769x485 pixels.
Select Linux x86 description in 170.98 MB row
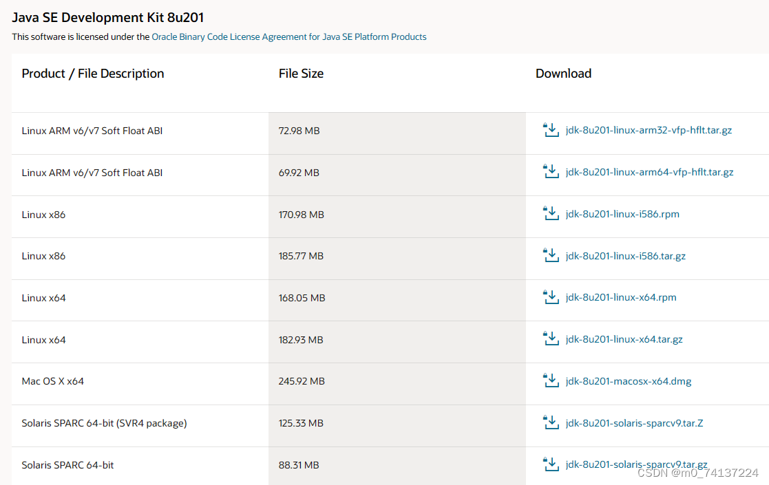43,215
